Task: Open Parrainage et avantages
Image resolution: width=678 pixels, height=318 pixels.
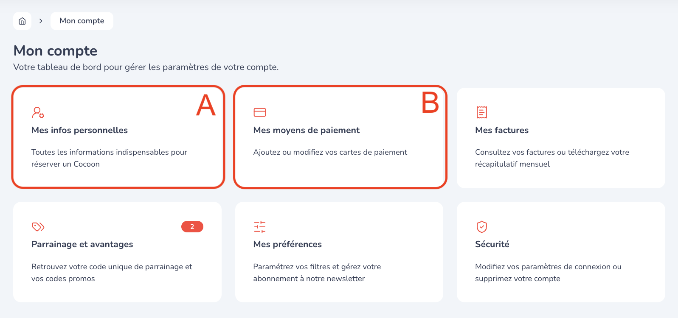Action: (x=82, y=244)
